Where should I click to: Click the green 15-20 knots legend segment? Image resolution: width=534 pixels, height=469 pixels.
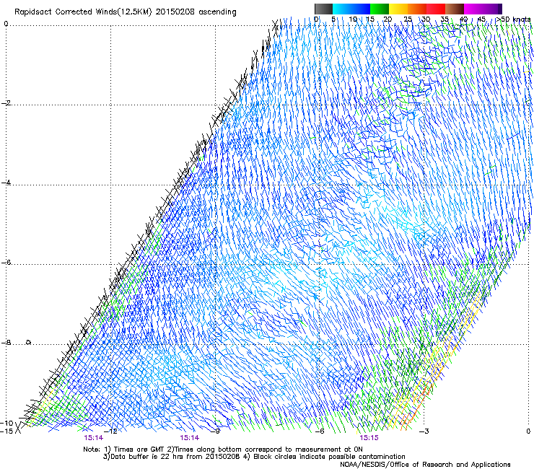(380, 9)
